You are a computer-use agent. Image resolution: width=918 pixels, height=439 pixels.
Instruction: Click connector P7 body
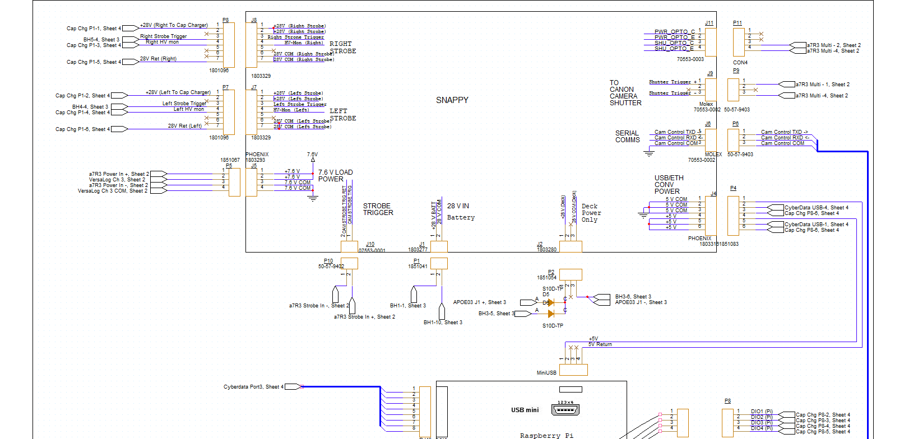(x=229, y=112)
